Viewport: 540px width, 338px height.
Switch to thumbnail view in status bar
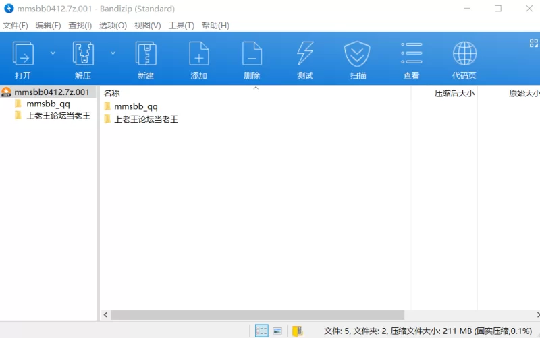pos(277,331)
